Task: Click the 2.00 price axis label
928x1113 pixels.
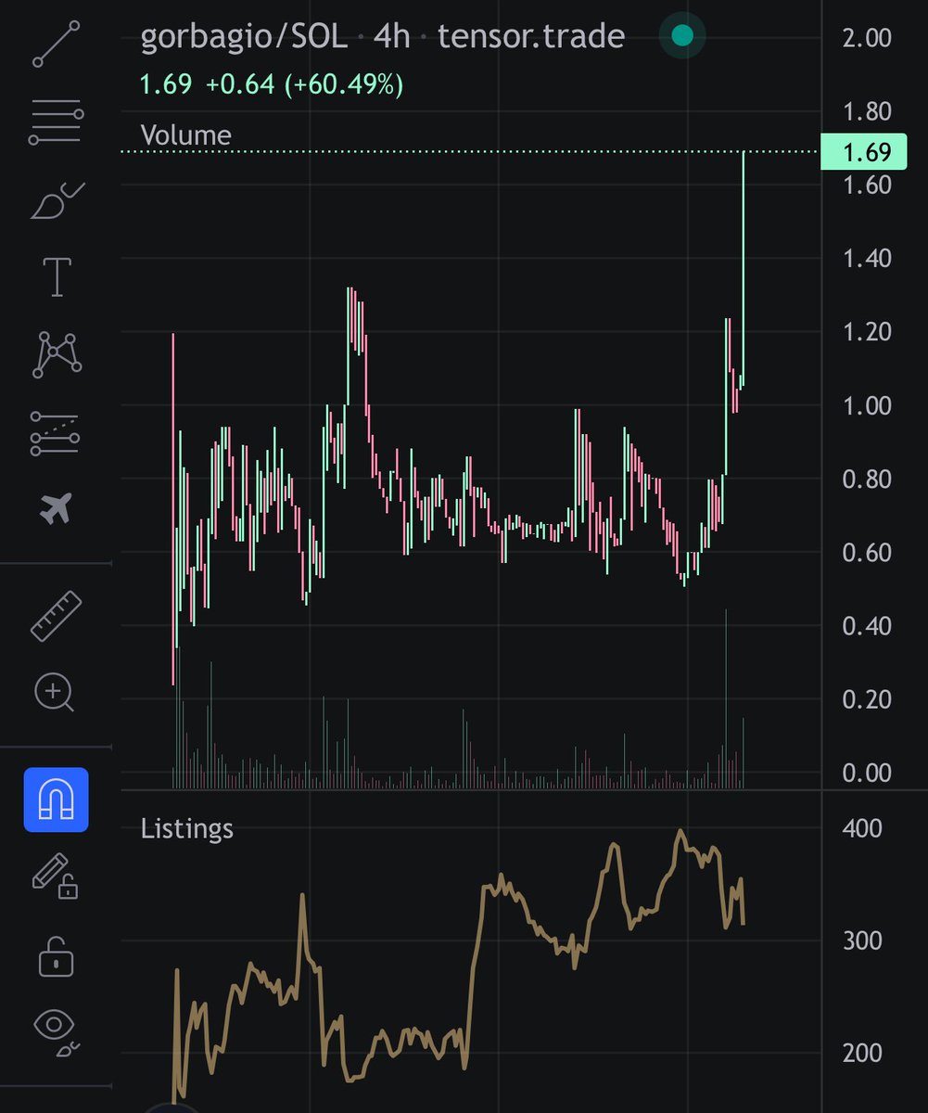Action: [x=868, y=38]
